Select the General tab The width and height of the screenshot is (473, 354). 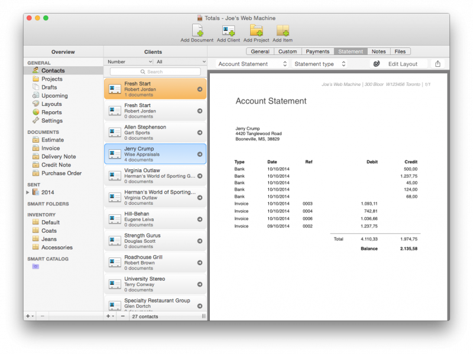260,52
